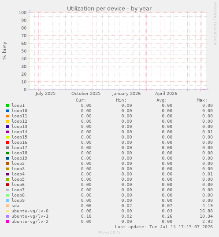Viewport: 219px width, 237px height.
Task: Select the loop2 legend label
Action: pos(18,164)
